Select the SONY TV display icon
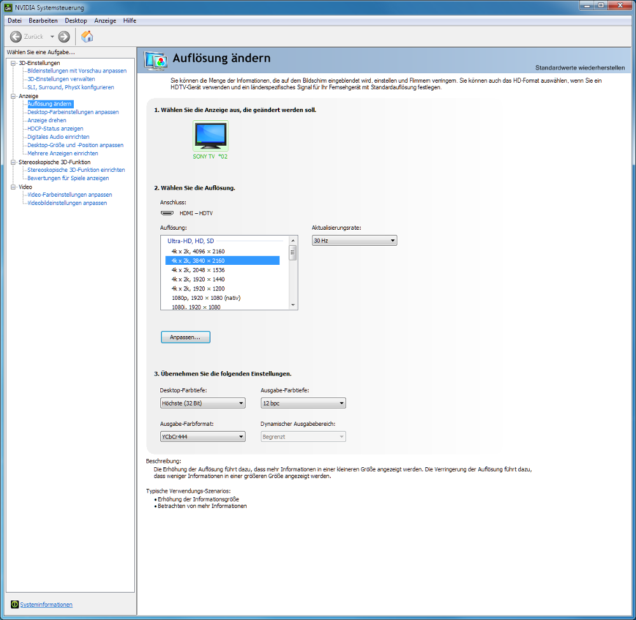The height and width of the screenshot is (620, 636). point(211,136)
